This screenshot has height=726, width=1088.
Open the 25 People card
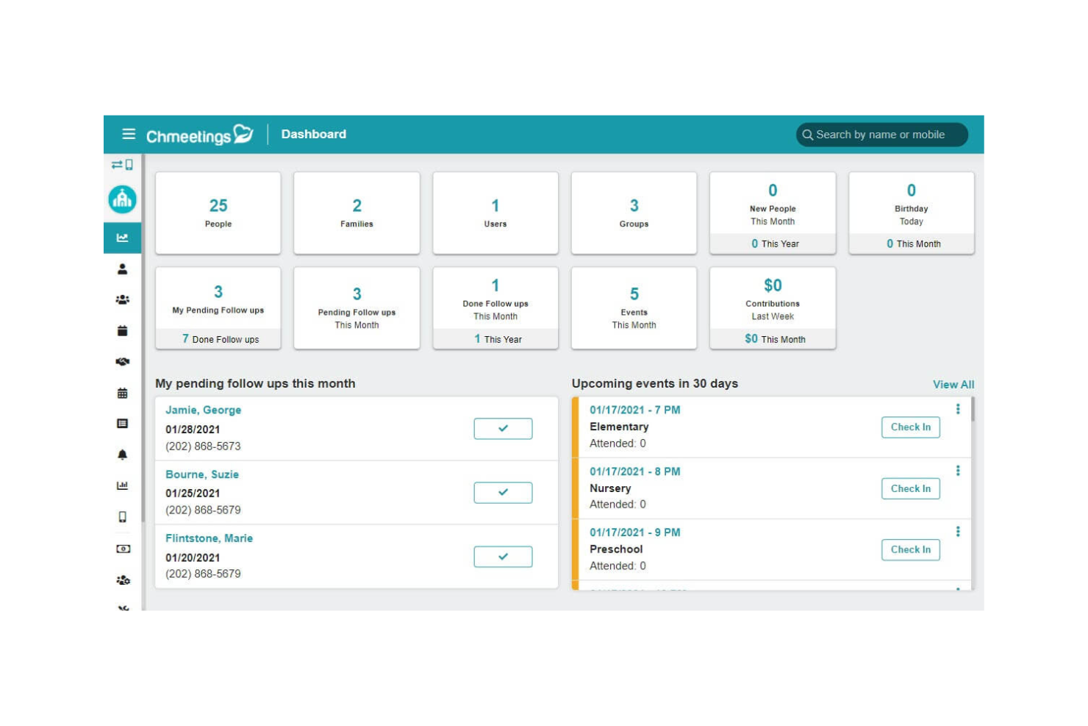(x=218, y=213)
